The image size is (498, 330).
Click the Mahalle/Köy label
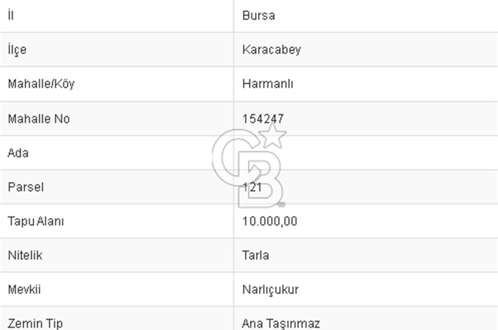click(41, 83)
